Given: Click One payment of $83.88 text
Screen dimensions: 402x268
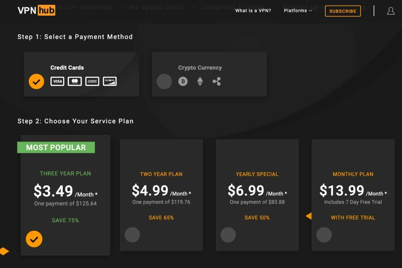Looking at the screenshot, I should (257, 202).
